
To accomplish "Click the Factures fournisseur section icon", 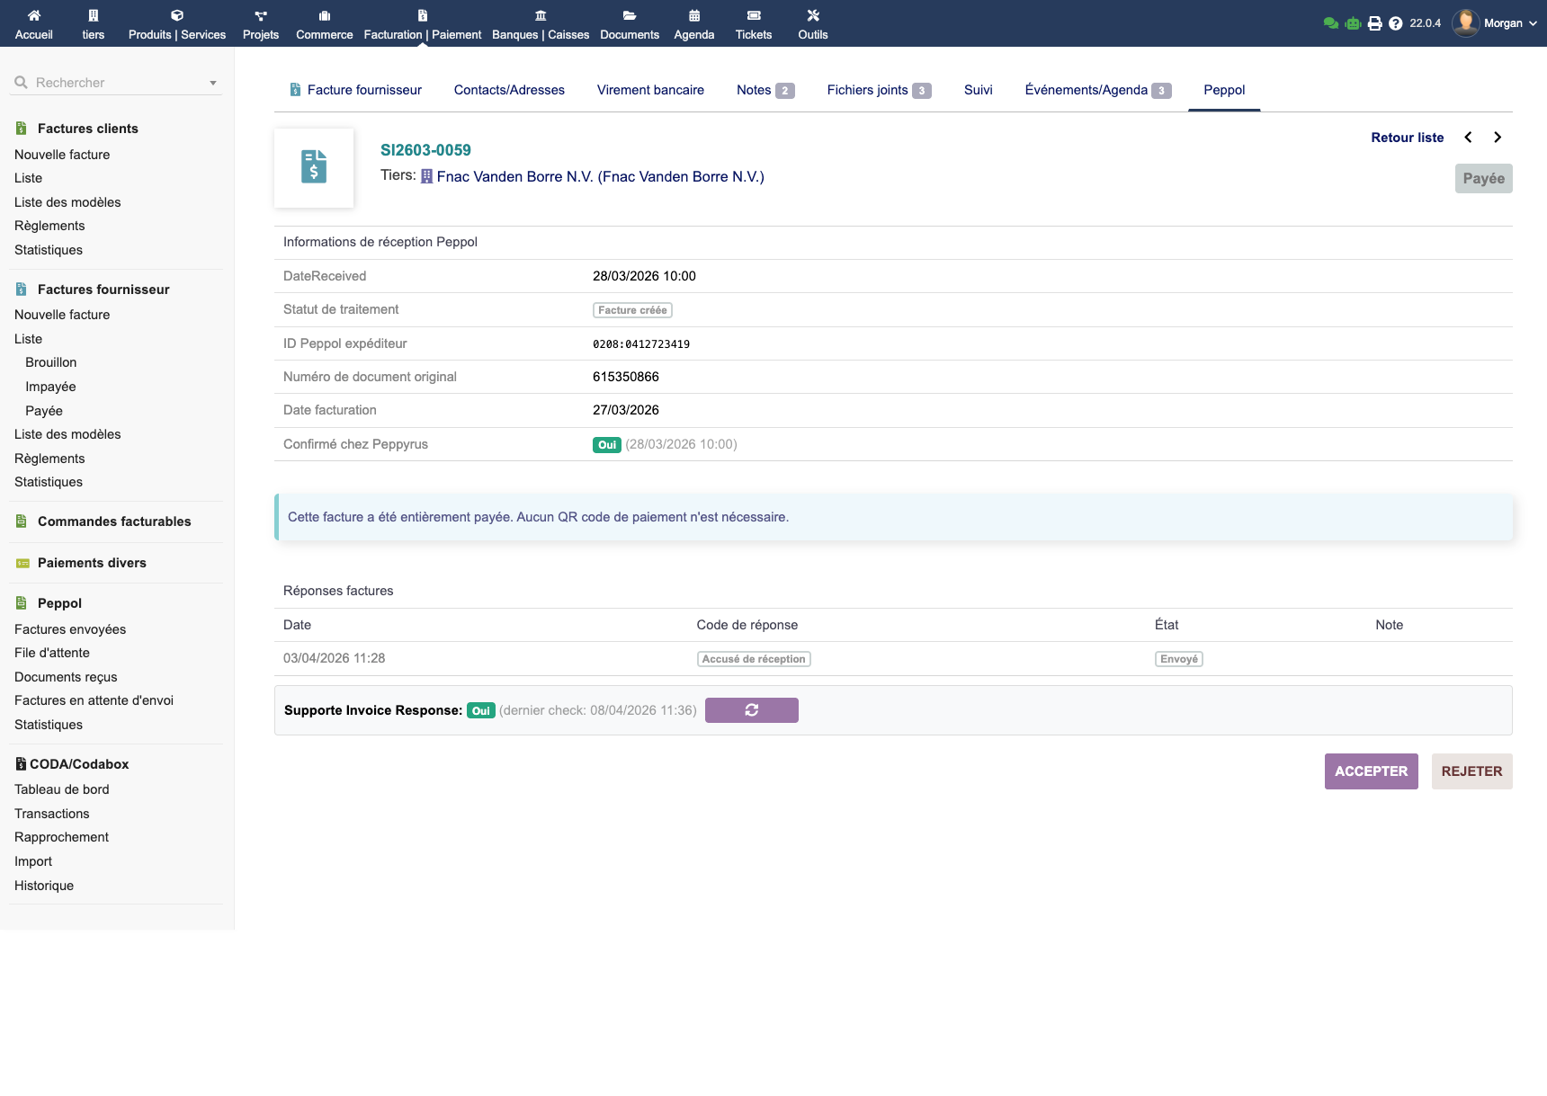I will click(x=22, y=290).
